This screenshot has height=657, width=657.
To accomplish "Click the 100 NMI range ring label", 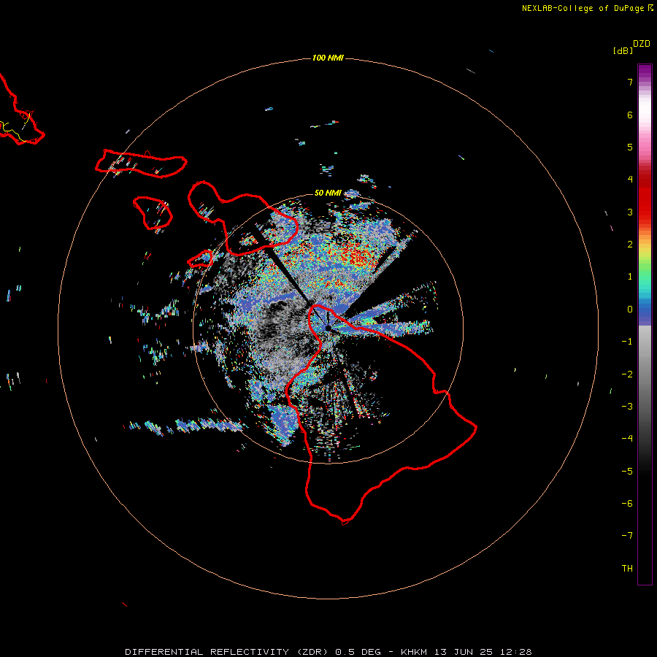I will coord(328,58).
